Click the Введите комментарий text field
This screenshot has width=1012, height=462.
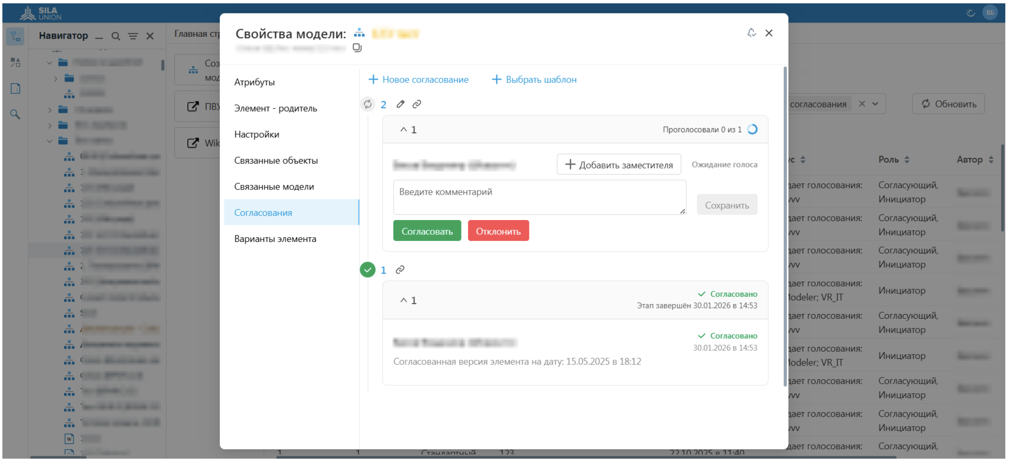(x=539, y=197)
